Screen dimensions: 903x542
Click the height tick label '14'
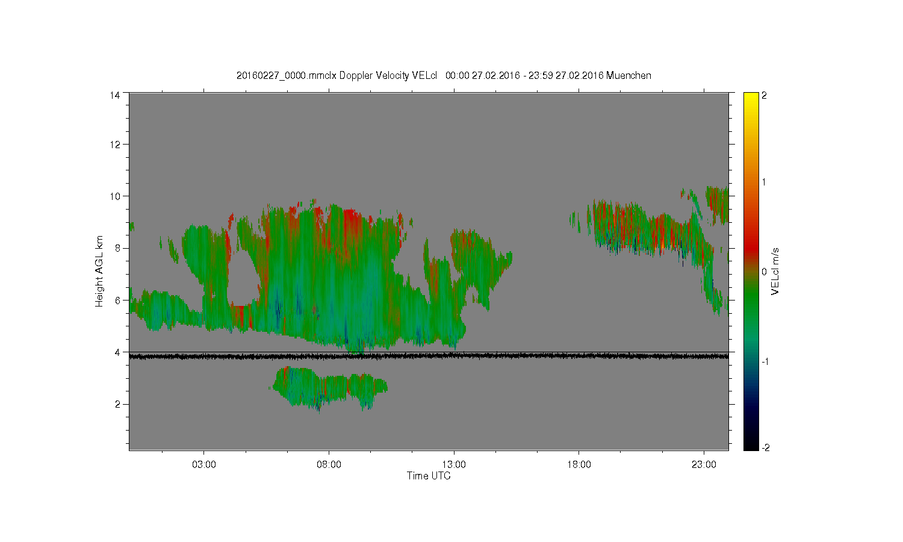click(x=115, y=95)
